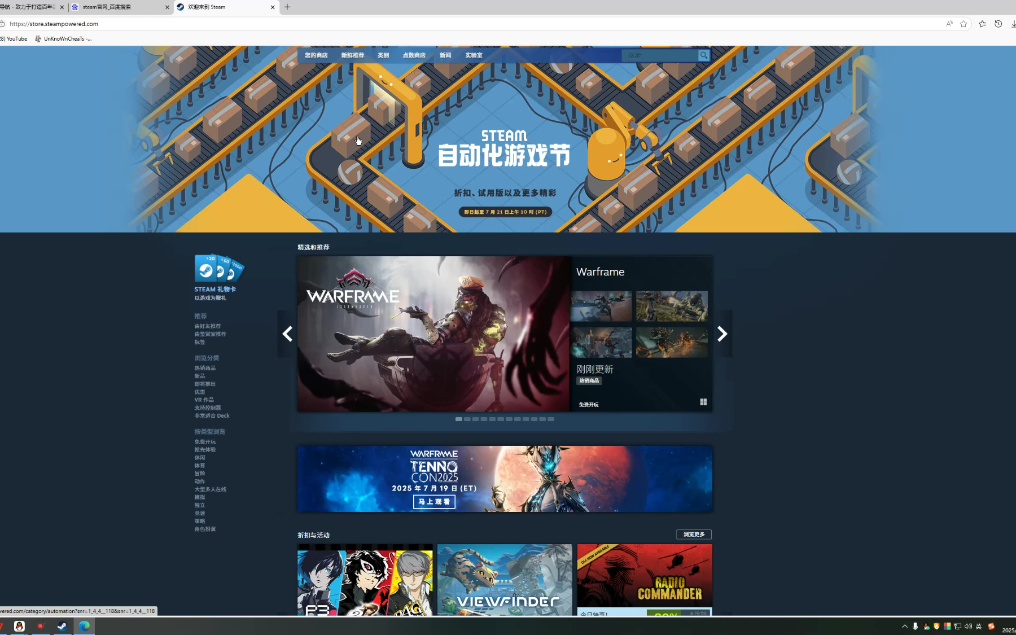
Task: Open the volume speaker tray icon
Action: [969, 626]
